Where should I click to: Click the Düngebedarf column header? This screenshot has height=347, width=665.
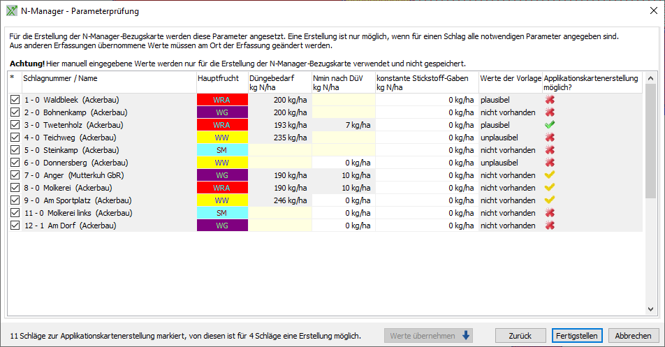tap(279, 82)
